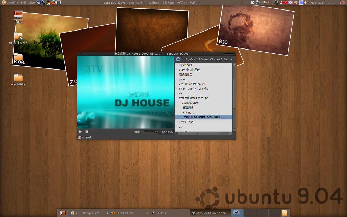Screen dimensions: 347x217
Task: Click the show desktop button in bottom panel
Action: pos(63,213)
